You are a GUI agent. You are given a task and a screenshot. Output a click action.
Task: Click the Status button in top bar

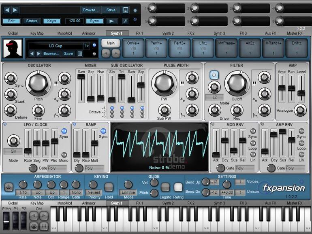click(32, 21)
